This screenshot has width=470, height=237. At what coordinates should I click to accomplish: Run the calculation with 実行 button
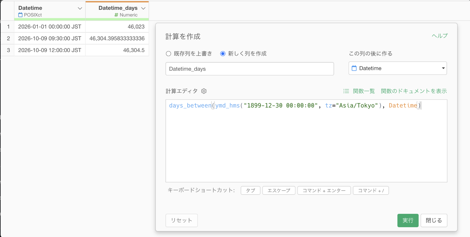(408, 220)
